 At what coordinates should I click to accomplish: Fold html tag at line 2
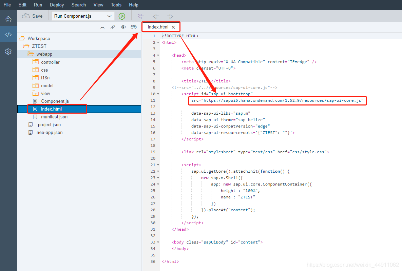pos(158,42)
